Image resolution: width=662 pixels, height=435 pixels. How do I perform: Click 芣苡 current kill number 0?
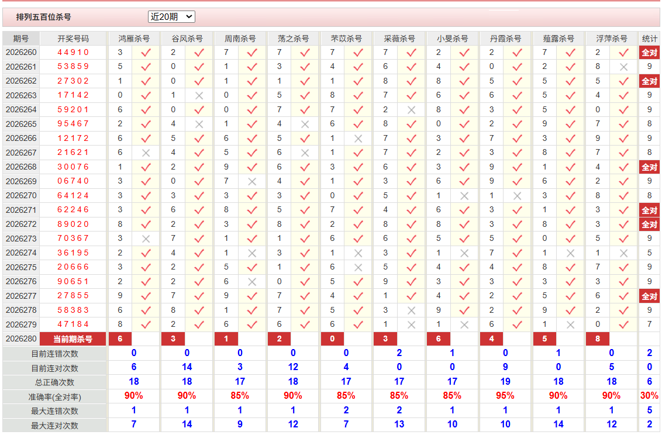(x=332, y=339)
